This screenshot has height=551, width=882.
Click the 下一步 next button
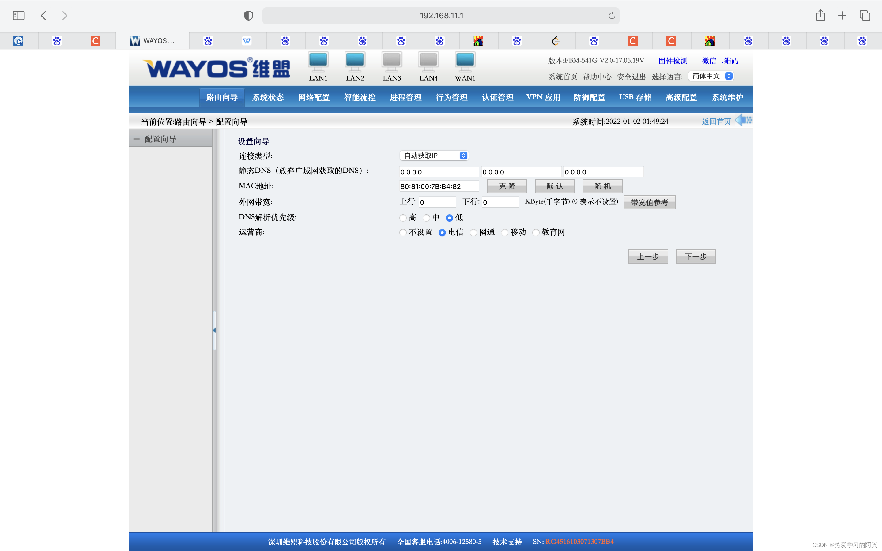coord(695,257)
